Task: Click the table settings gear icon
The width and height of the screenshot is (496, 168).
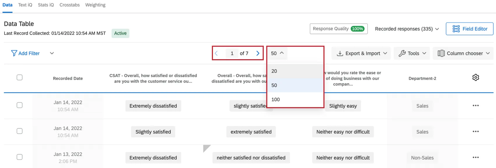Action: coord(476,77)
